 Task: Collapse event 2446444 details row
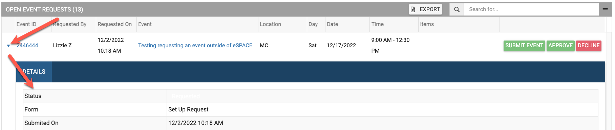[x=8, y=46]
